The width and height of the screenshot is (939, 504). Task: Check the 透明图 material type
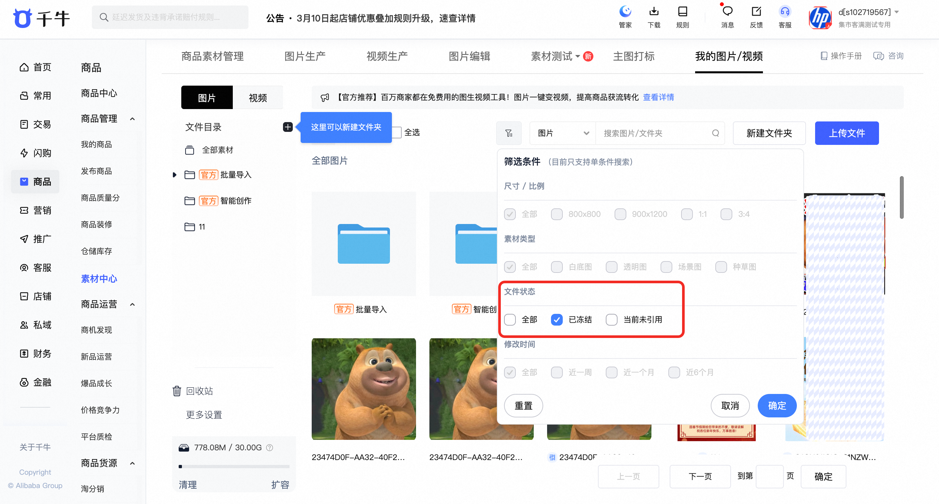[611, 267]
